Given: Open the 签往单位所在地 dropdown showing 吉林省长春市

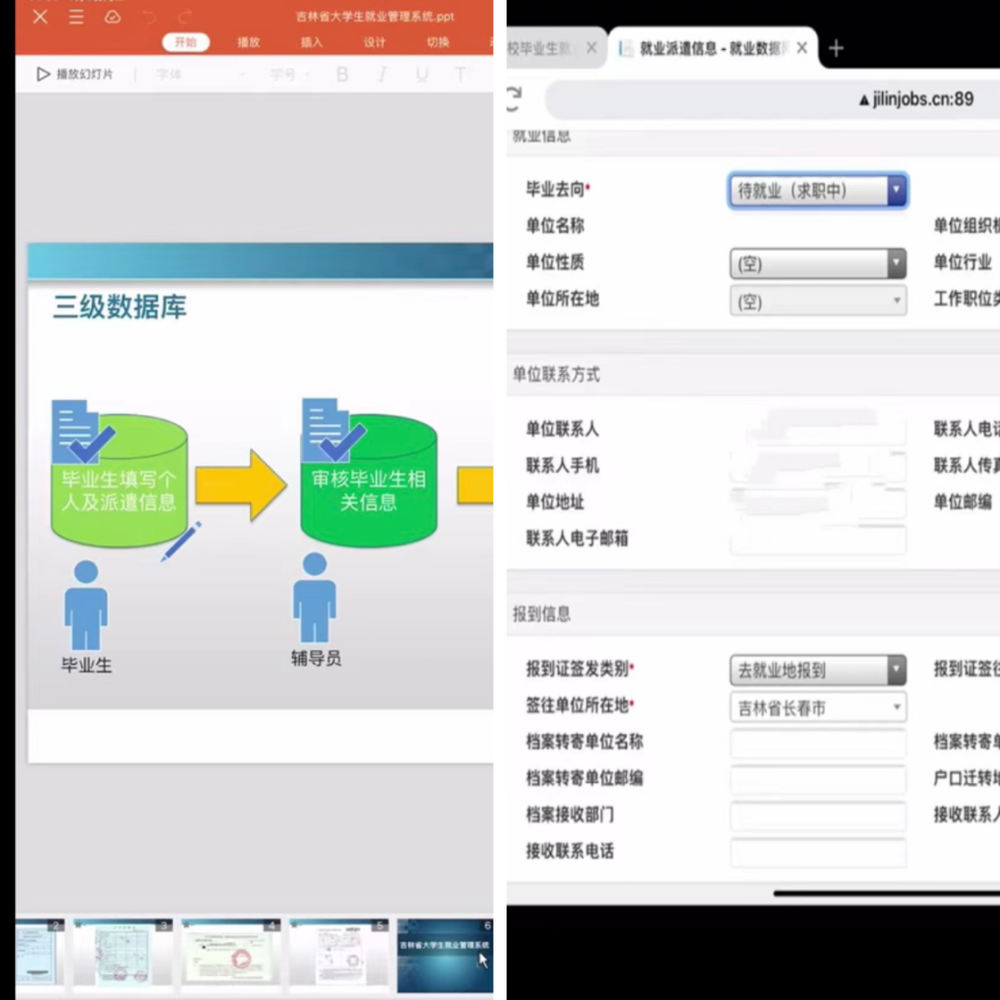Looking at the screenshot, I should (x=817, y=708).
